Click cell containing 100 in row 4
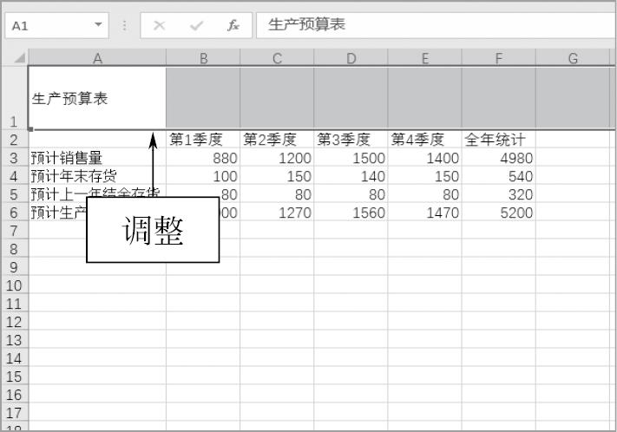The width and height of the screenshot is (617, 432). click(x=203, y=176)
